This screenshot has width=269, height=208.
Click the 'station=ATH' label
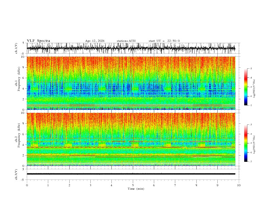point(126,41)
